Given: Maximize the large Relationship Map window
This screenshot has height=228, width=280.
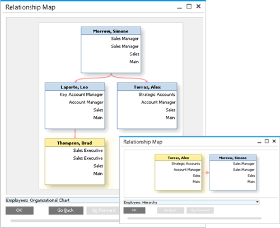Looking at the screenshot, I should point(189,7).
